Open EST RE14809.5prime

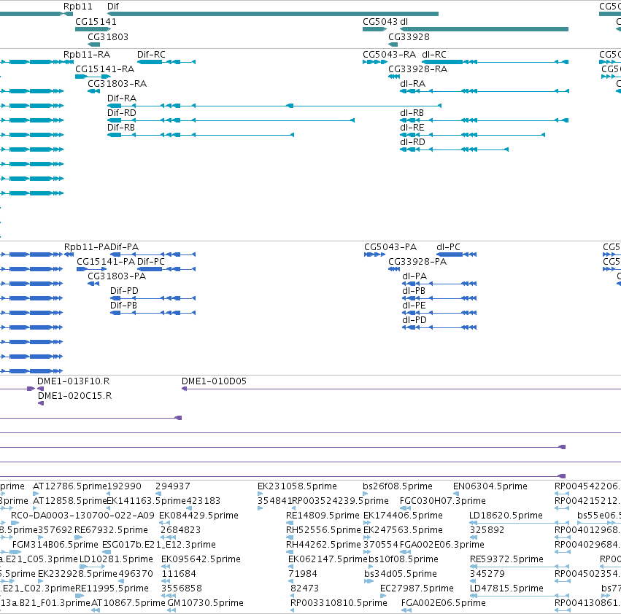[x=323, y=516]
